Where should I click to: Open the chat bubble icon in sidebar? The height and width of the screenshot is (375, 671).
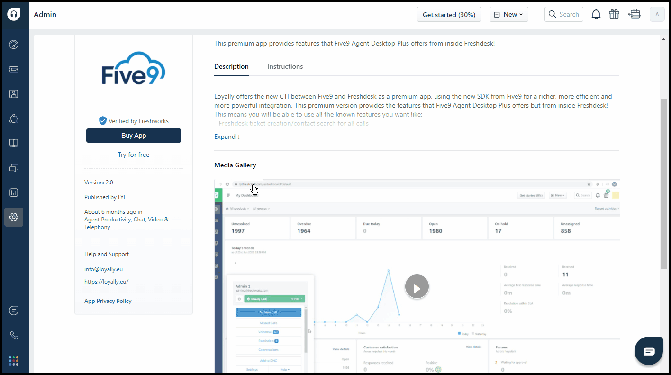14,311
